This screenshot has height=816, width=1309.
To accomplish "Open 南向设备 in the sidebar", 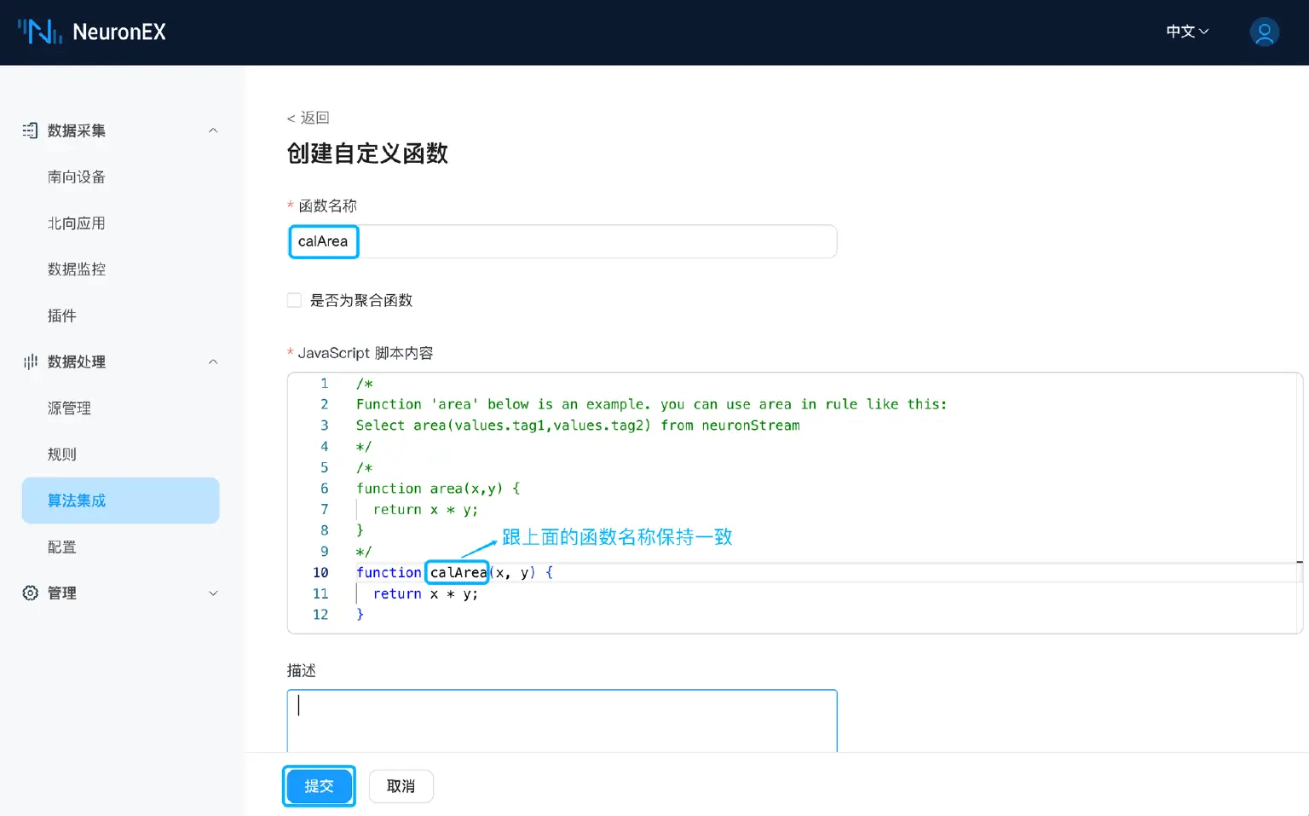I will click(77, 177).
